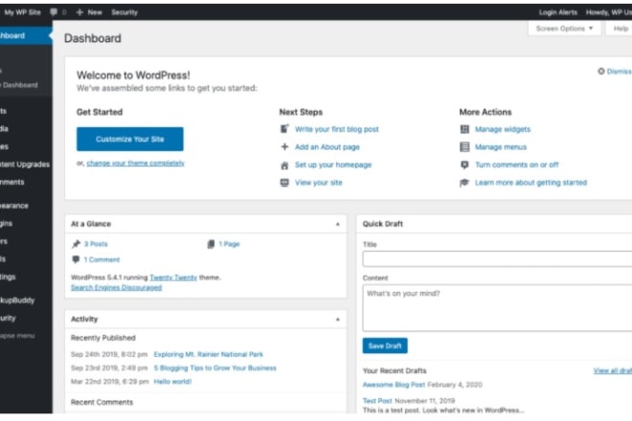Click change your theme completely link

click(x=135, y=164)
